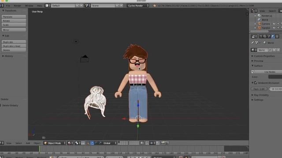Open the outliner Search menu
Viewport: 282px width, 158px height.
tap(272, 11)
